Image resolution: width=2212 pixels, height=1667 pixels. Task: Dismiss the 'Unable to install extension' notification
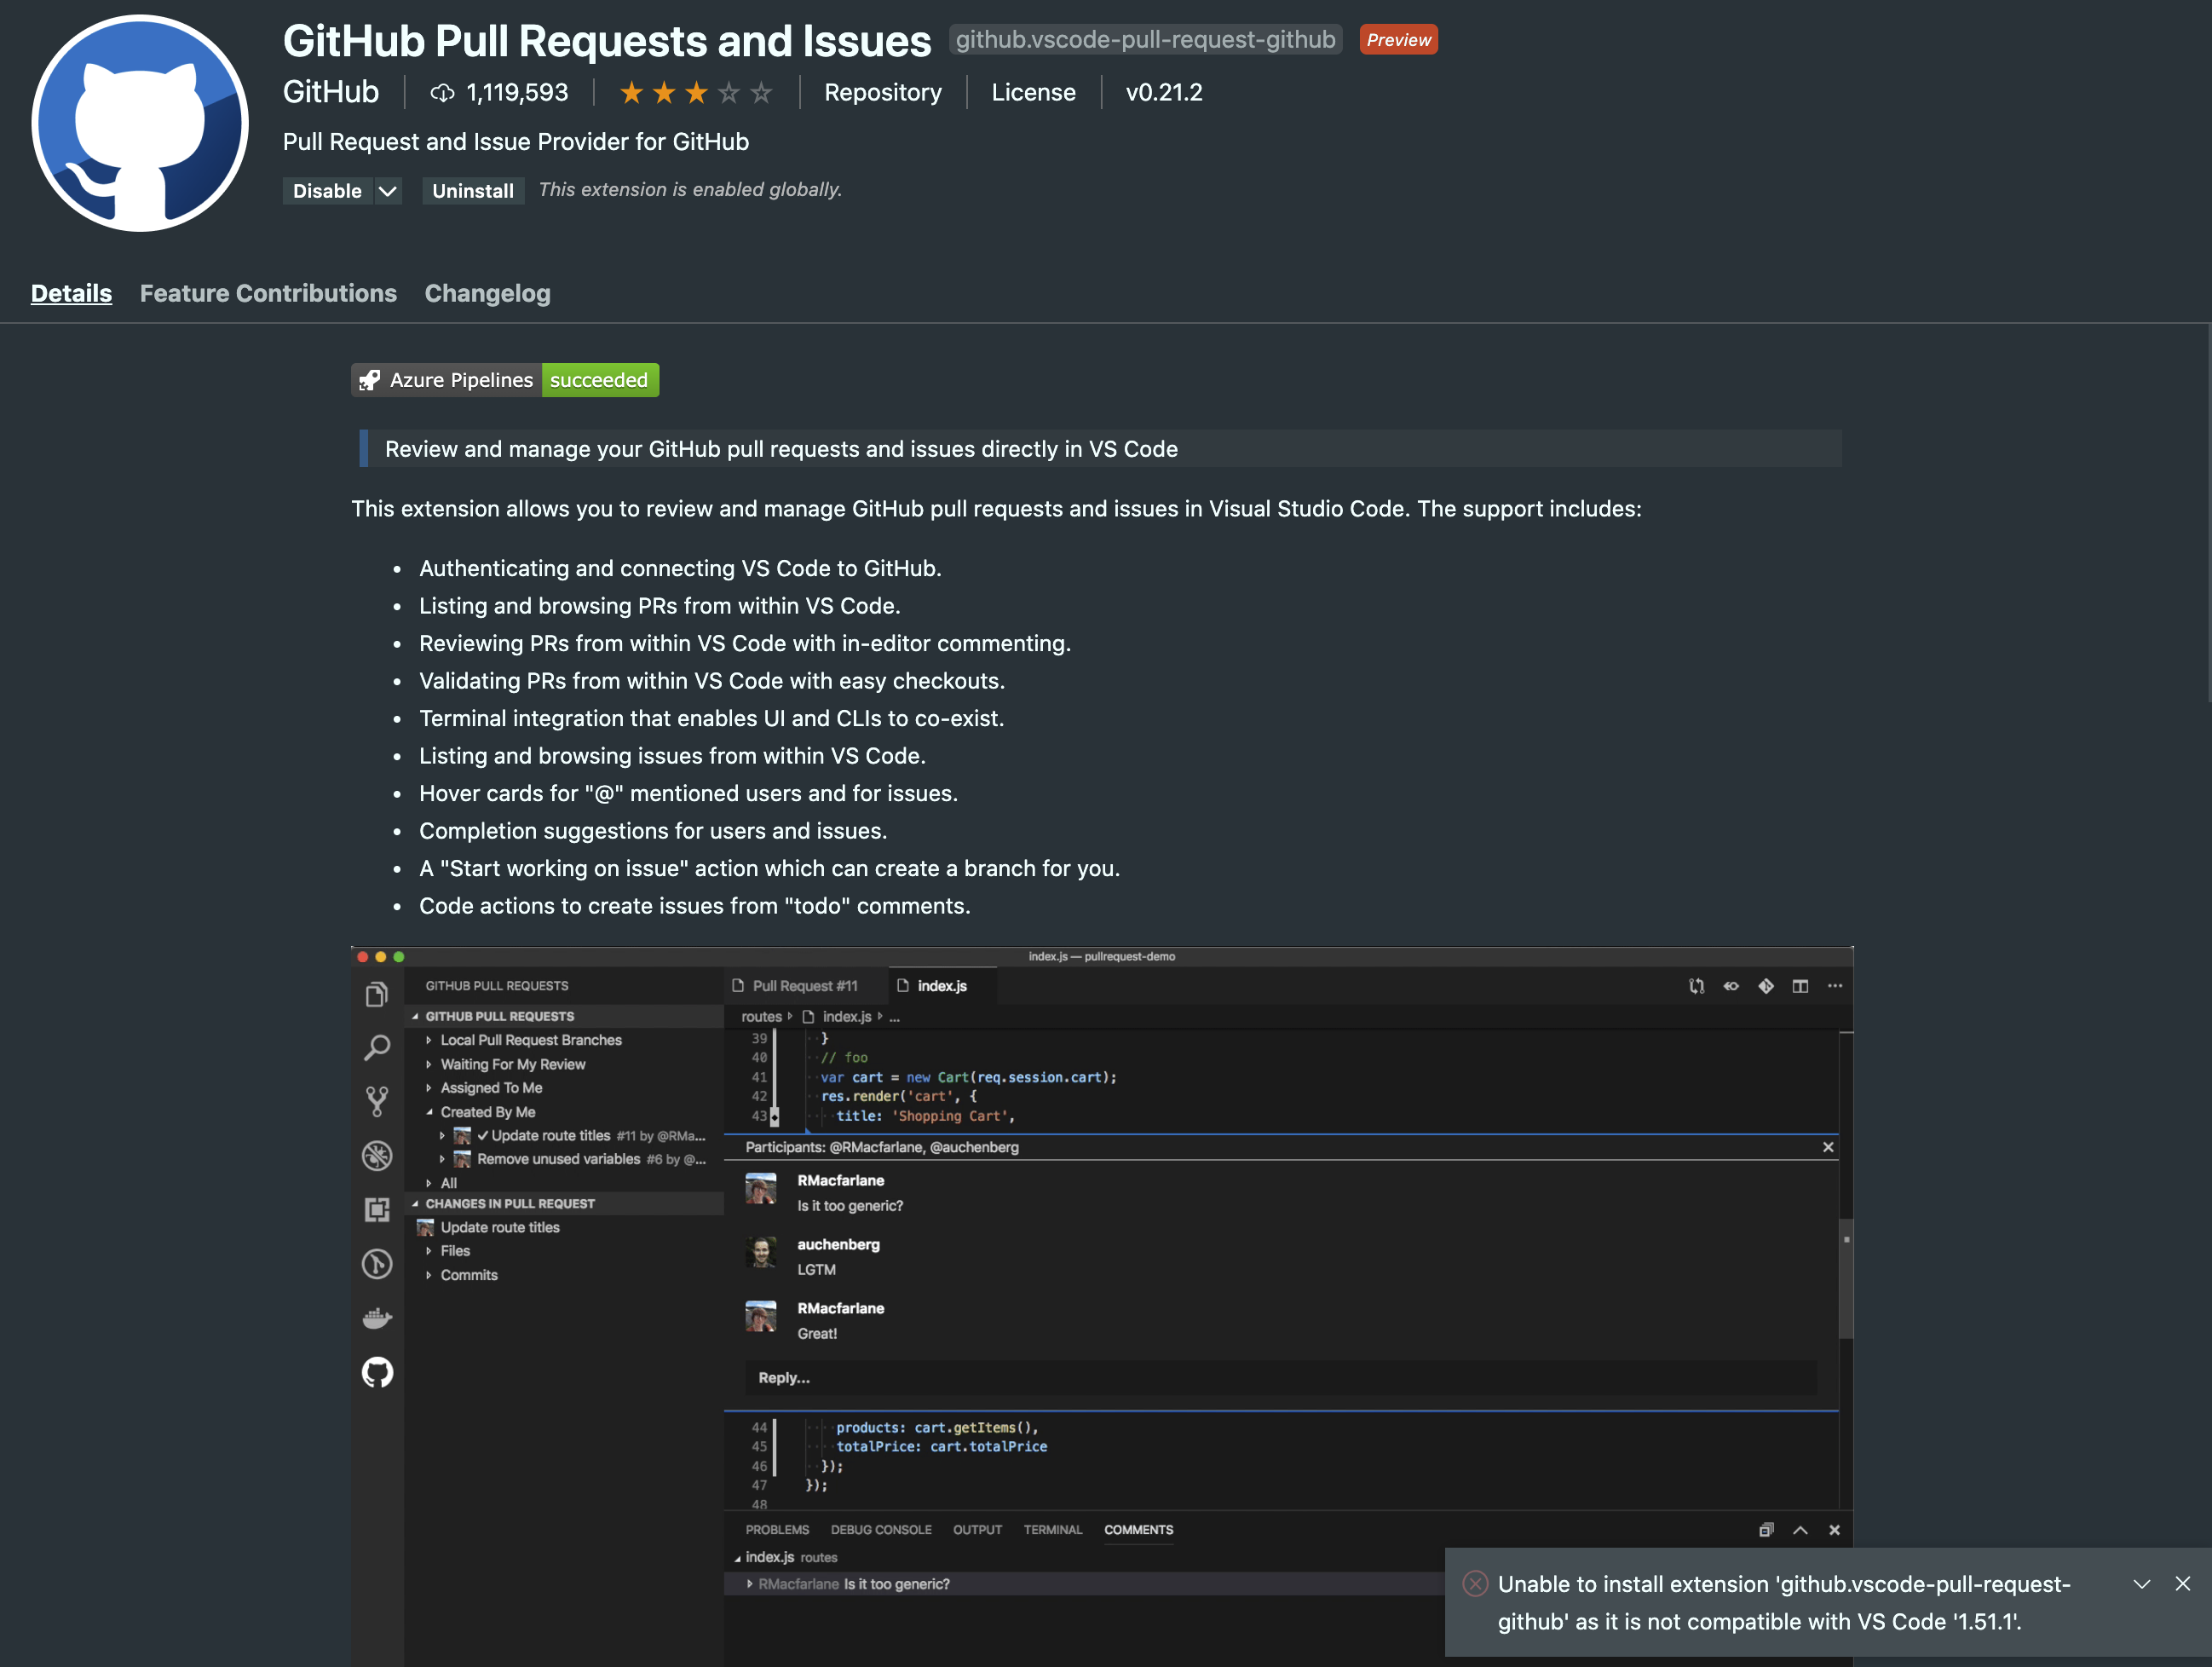(2183, 1583)
